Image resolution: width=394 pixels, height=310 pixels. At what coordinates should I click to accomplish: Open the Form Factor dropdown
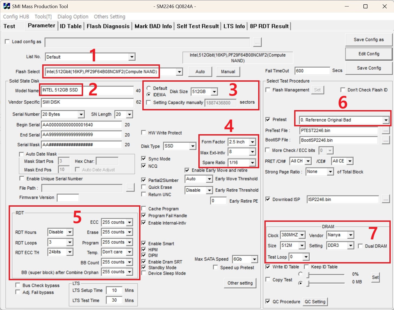coord(252,142)
